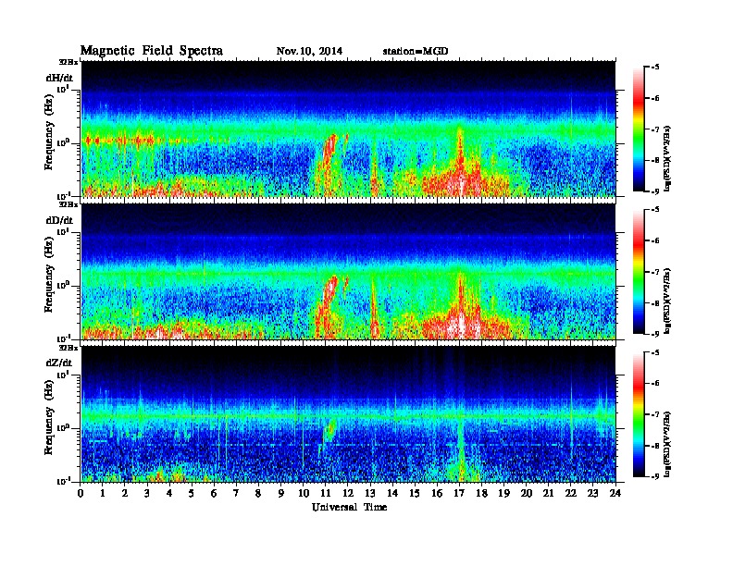This screenshot has width=733, height=566.
Task: Click the "Frequency (Hz)" label of the dZ/dt panel
Action: click(50, 415)
